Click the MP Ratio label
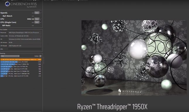Image resolution: width=189 pixels, height=112 pixels. (x=6, y=26)
